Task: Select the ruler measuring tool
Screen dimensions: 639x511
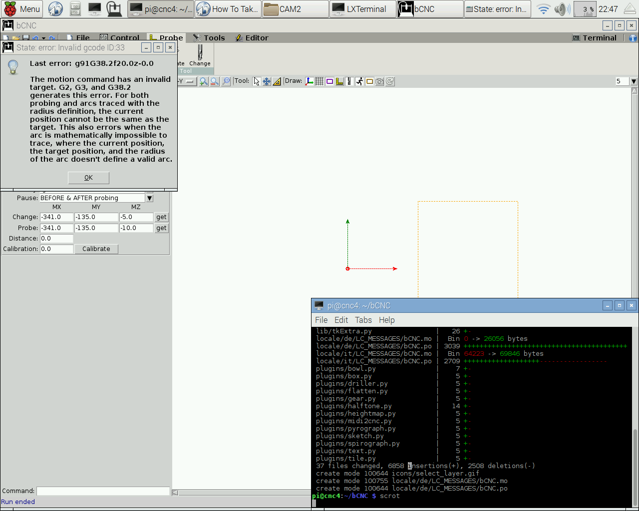Action: coord(277,81)
